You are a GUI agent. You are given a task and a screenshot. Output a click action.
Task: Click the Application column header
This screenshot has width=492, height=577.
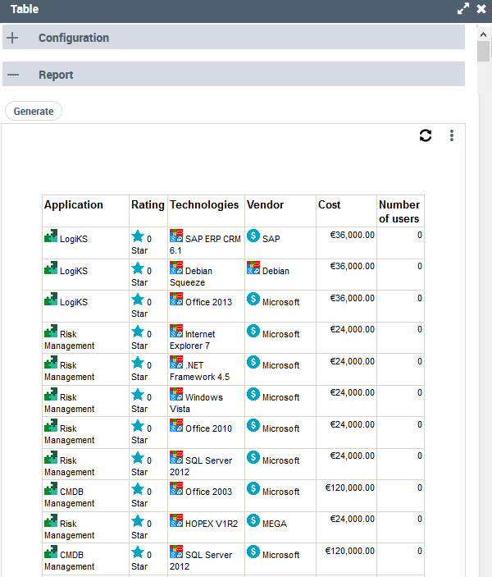[74, 205]
